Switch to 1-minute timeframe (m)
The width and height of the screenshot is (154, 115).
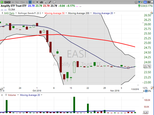(x=13, y=2)
